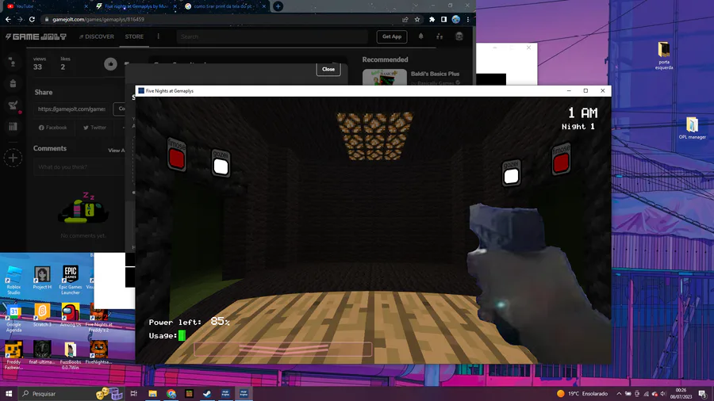Open Chrome's tab search chevron

(415, 6)
